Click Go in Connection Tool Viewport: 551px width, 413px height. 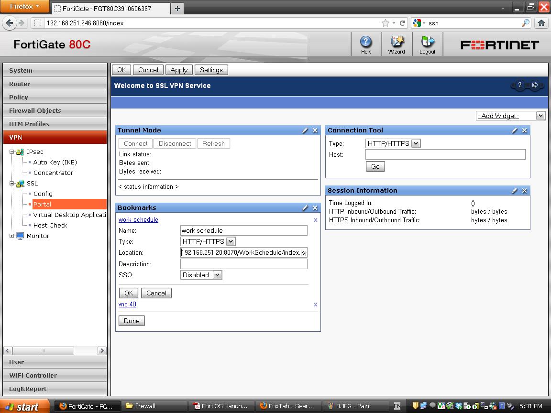coord(375,166)
